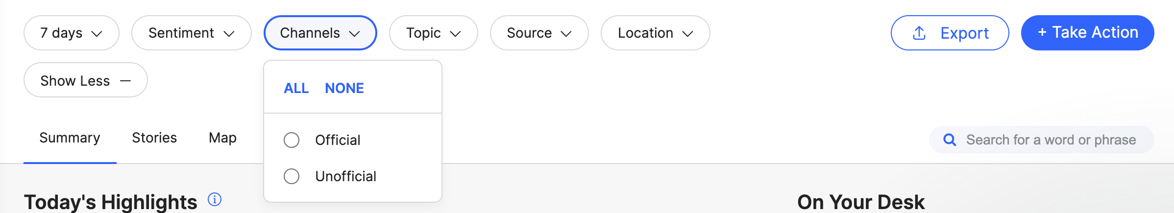Click the chevron arrow on Location filter
Screen dimensions: 1174x213
tap(688, 34)
